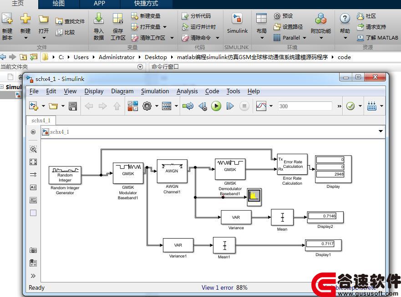401x297 pixels.
Task: Open the Display menu in Simulink
Action: (x=94, y=91)
